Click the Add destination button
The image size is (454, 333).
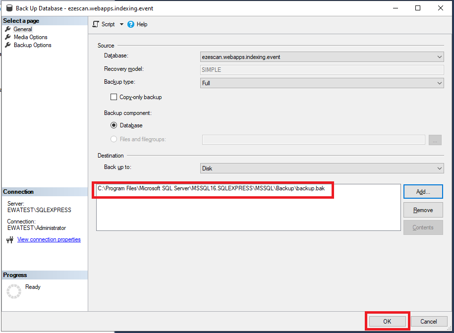click(x=423, y=191)
